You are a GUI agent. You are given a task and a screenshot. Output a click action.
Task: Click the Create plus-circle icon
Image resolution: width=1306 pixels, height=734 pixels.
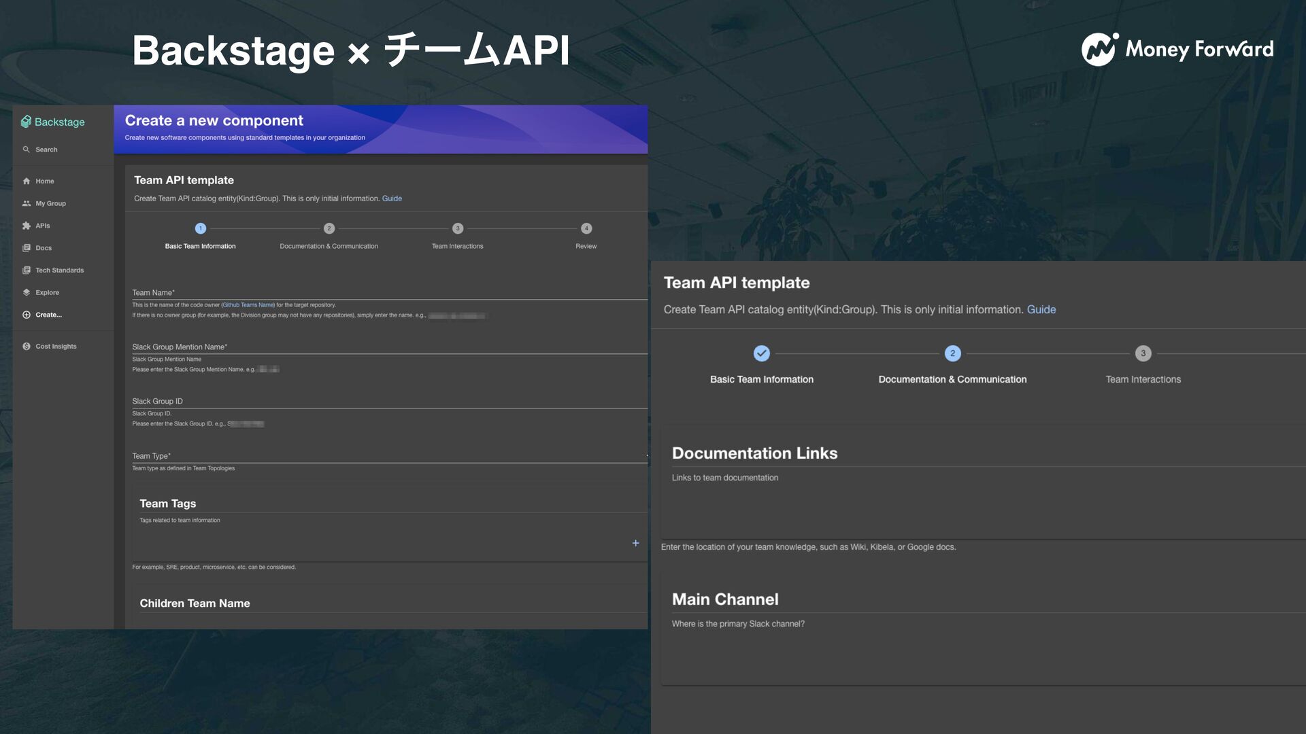[27, 315]
